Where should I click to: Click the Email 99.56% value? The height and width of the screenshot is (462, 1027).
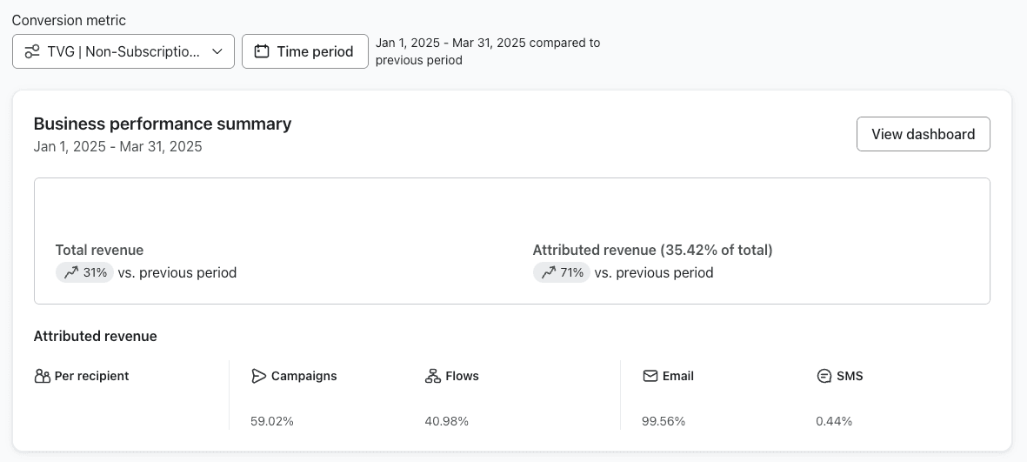(x=664, y=421)
